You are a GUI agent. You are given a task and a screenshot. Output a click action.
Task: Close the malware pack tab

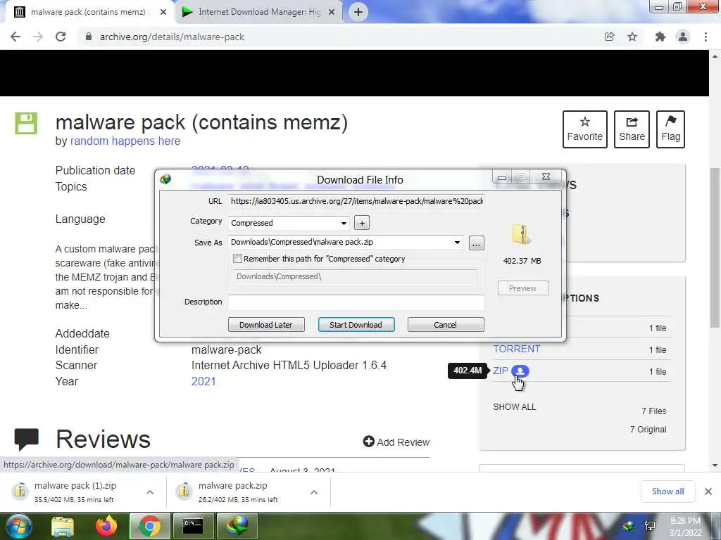click(163, 12)
